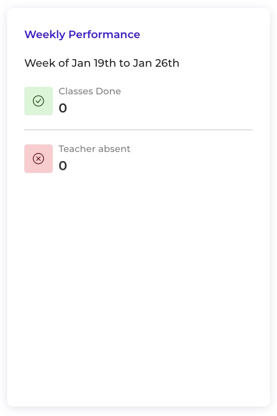Click the week date range text

(x=102, y=63)
